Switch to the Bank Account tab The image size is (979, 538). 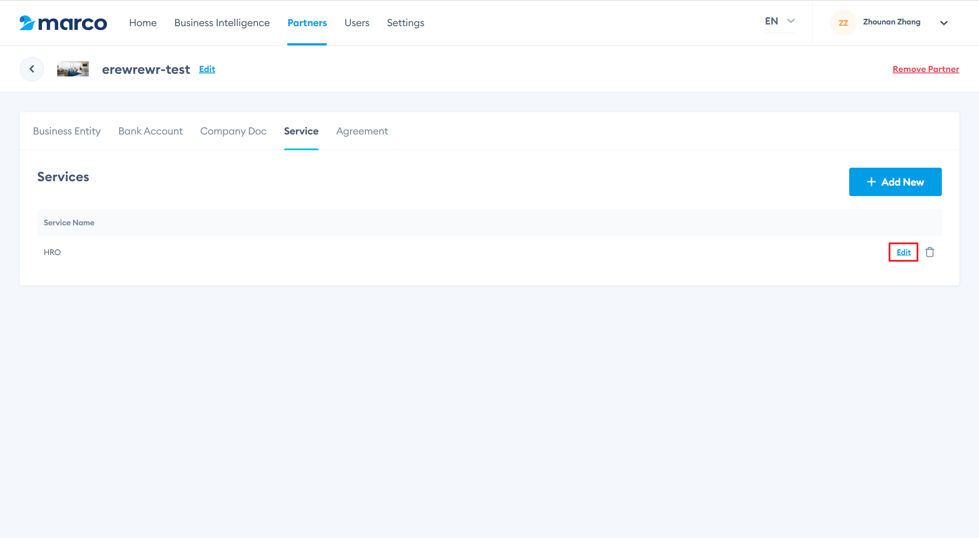click(x=150, y=131)
